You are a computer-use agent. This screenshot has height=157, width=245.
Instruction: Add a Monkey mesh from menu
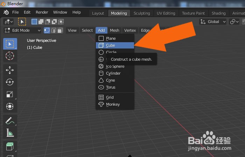point(115,104)
